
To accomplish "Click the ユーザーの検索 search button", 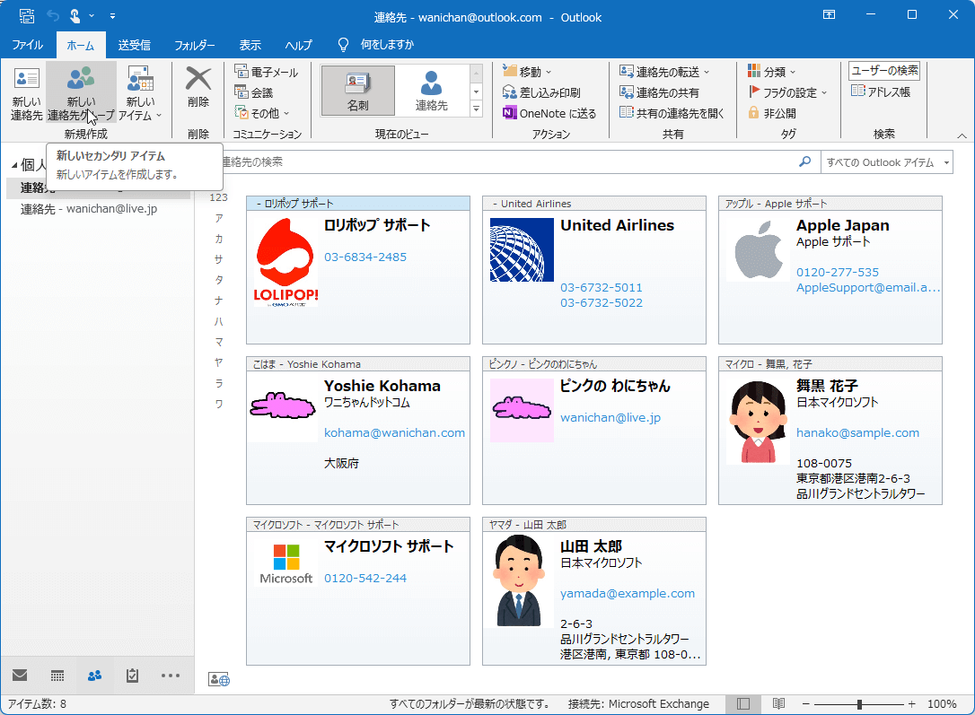I will pos(884,70).
